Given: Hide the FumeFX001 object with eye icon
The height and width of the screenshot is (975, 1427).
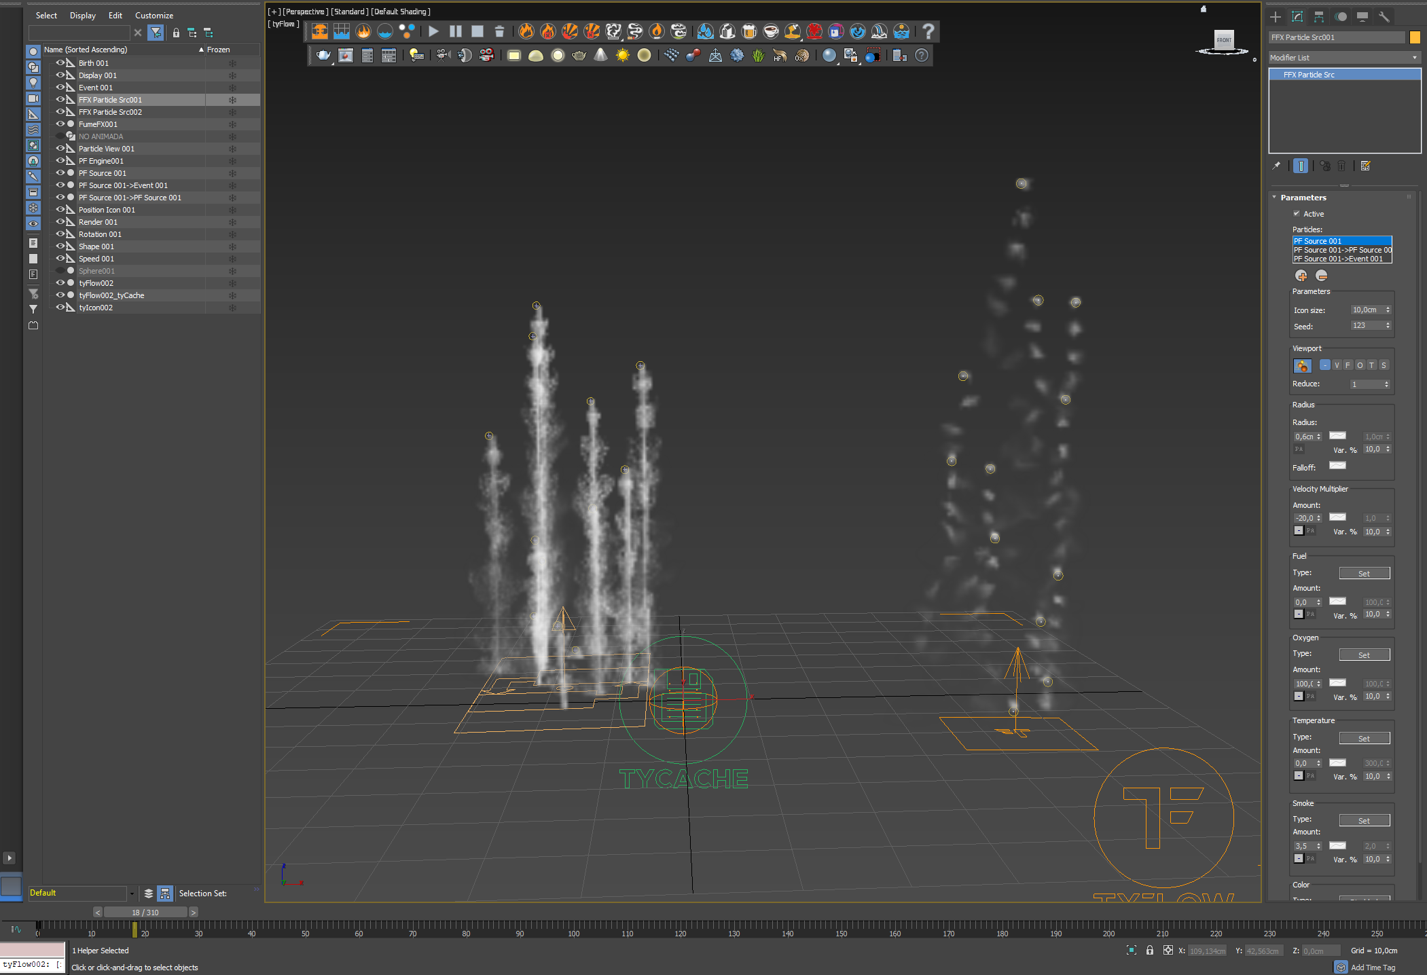Looking at the screenshot, I should 60,124.
